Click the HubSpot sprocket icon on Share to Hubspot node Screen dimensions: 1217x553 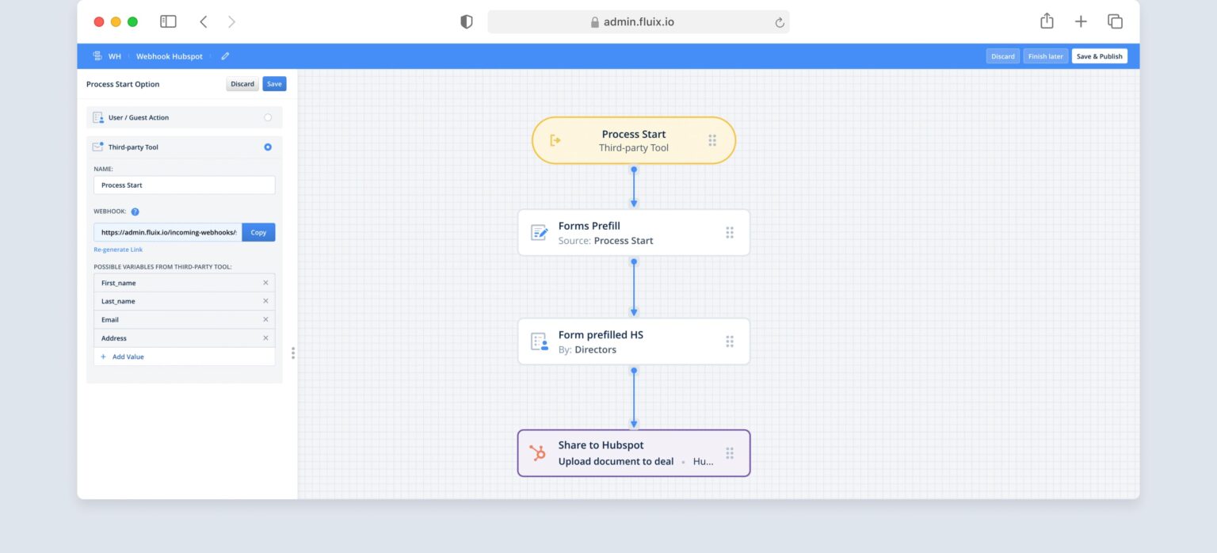(538, 453)
